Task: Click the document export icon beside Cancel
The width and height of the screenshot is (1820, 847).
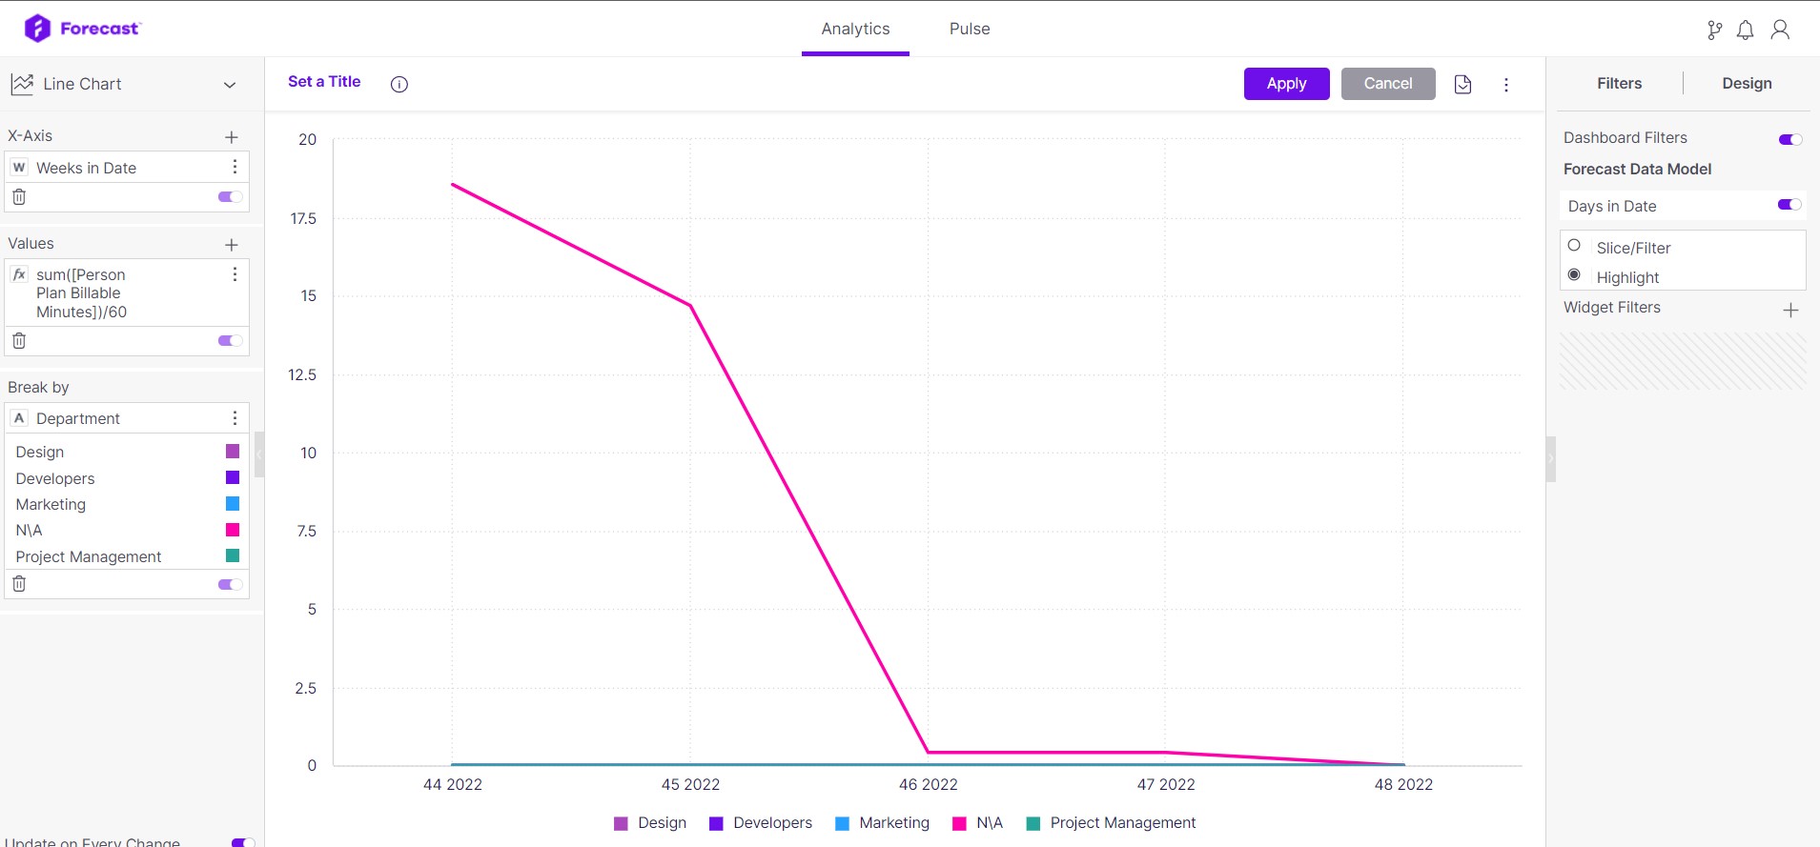Action: (x=1463, y=85)
